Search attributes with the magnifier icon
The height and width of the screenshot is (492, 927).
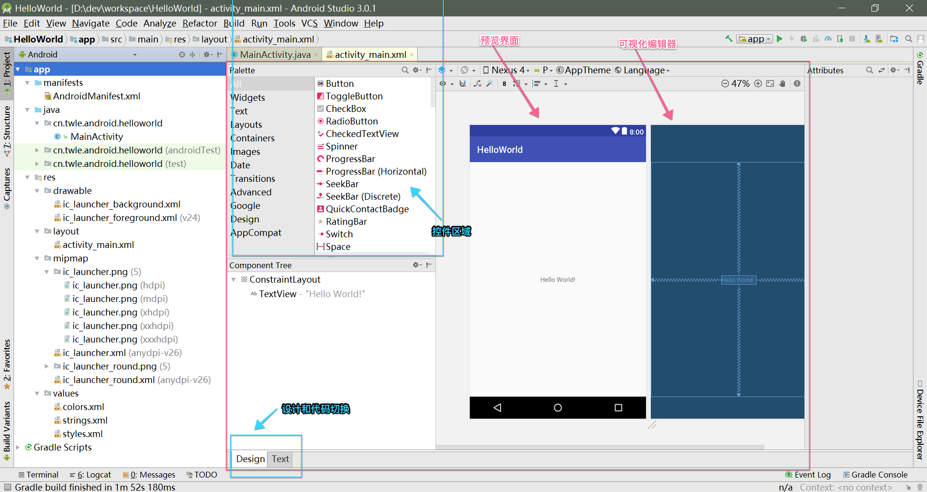pyautogui.click(x=870, y=70)
